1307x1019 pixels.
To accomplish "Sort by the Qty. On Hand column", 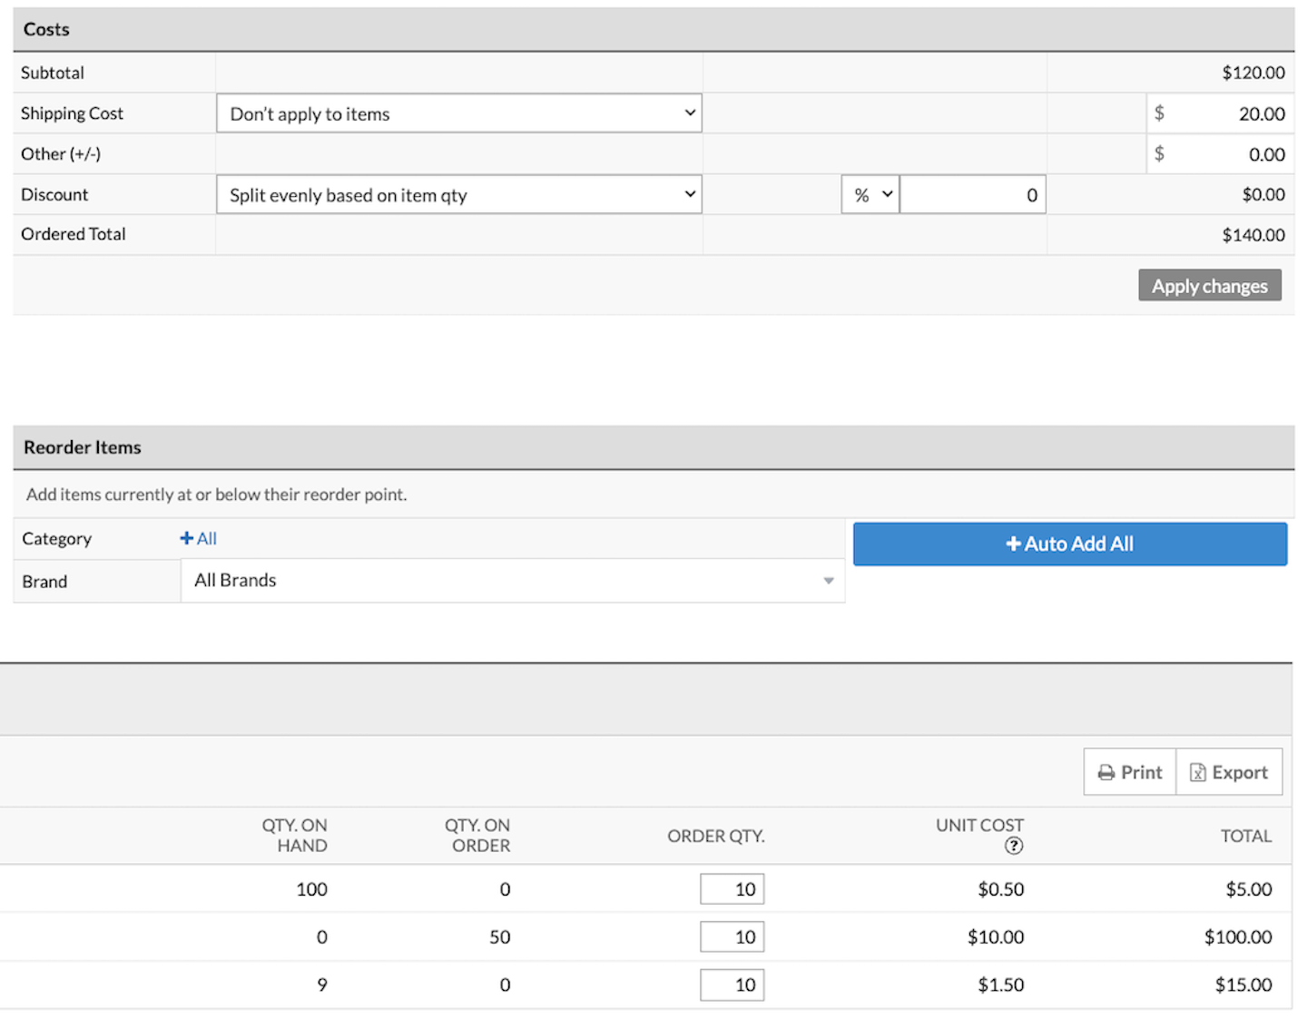I will [x=295, y=835].
